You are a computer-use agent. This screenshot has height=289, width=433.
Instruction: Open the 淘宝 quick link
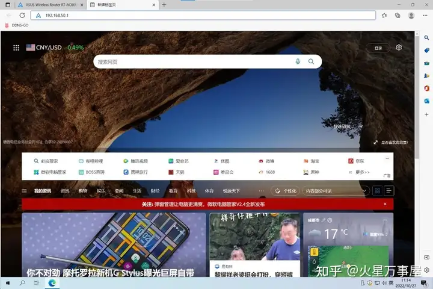point(312,161)
